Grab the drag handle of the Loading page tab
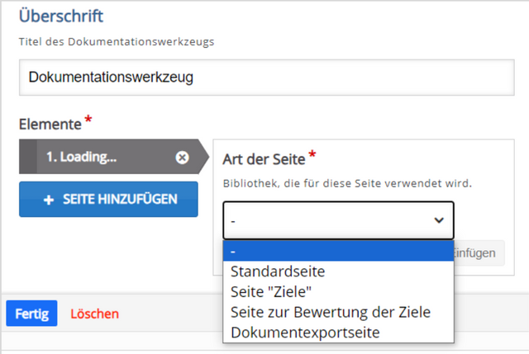The width and height of the screenshot is (529, 354). [28, 157]
